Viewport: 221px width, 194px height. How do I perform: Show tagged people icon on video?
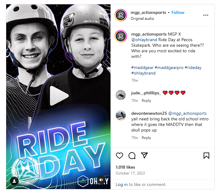(14, 181)
